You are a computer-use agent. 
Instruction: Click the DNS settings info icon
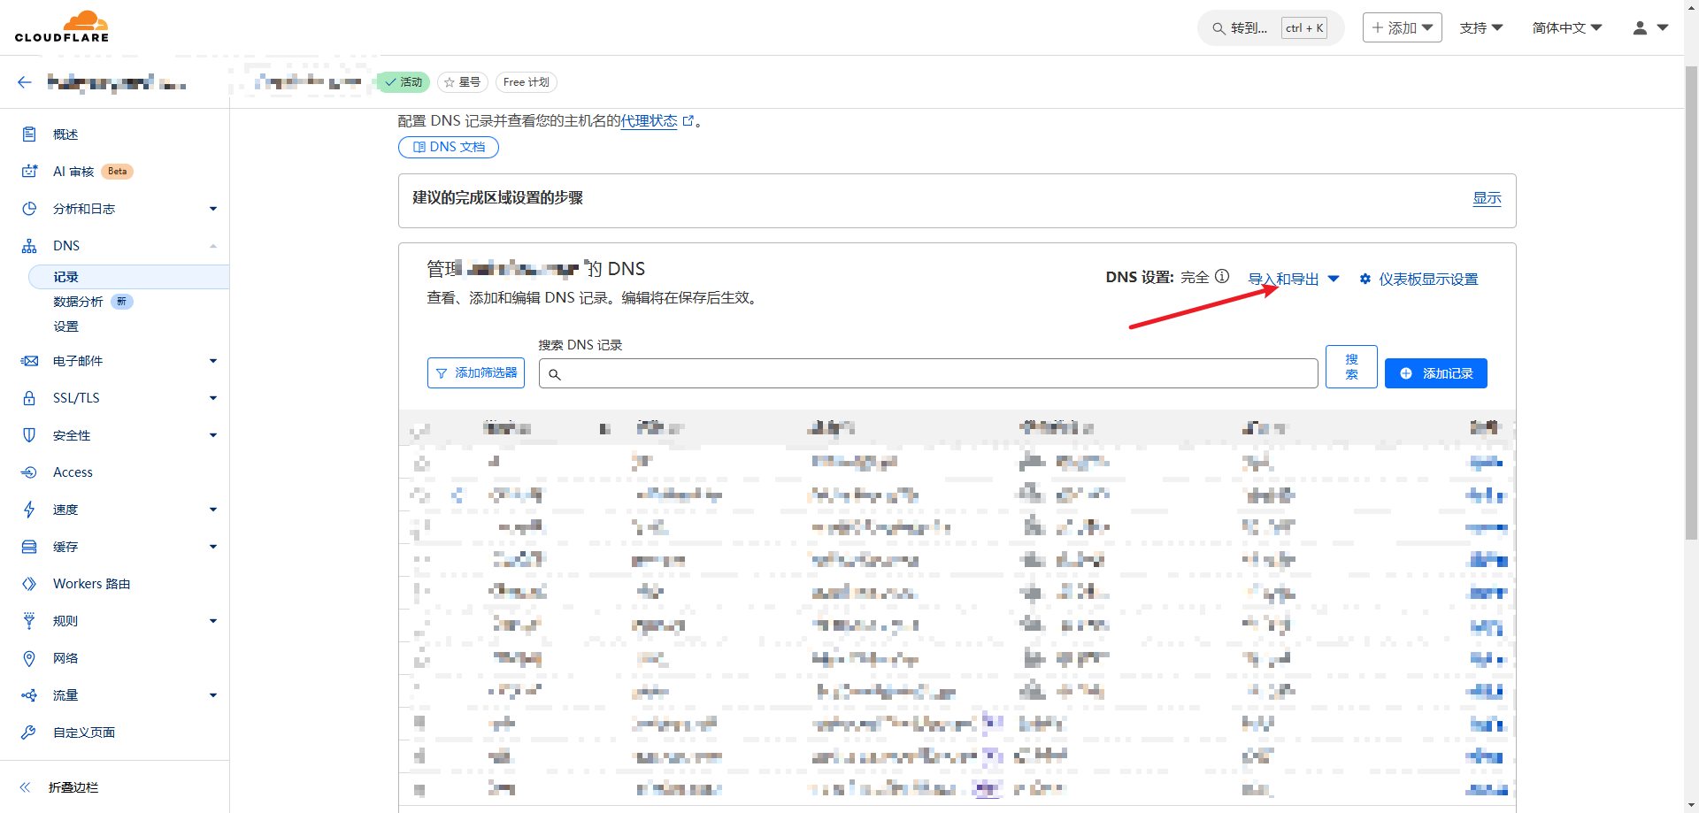(1222, 277)
